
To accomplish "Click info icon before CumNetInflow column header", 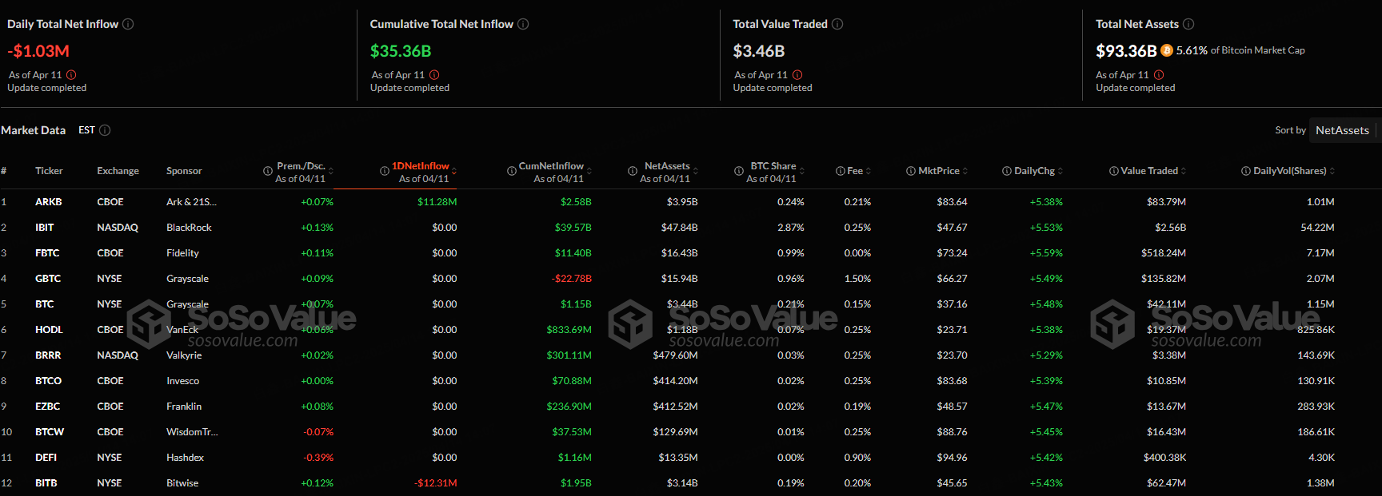I will tap(511, 171).
